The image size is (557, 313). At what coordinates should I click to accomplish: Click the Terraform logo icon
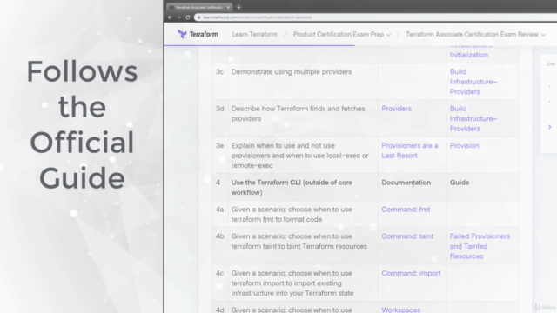coord(182,34)
